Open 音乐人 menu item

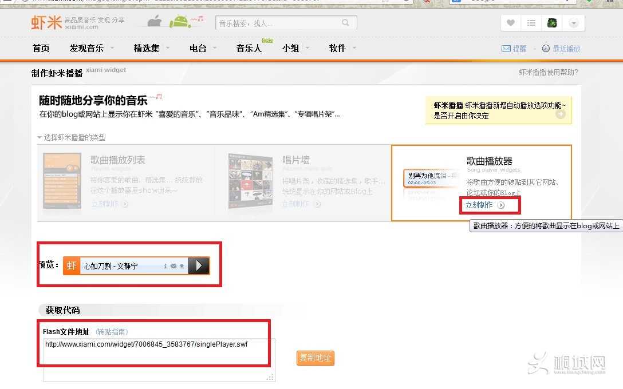(249, 48)
